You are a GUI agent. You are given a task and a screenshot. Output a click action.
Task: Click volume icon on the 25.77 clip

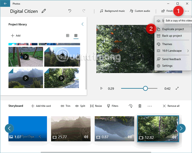pos(86,137)
